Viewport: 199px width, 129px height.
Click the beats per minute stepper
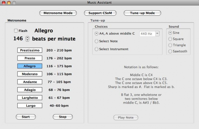click(27, 39)
